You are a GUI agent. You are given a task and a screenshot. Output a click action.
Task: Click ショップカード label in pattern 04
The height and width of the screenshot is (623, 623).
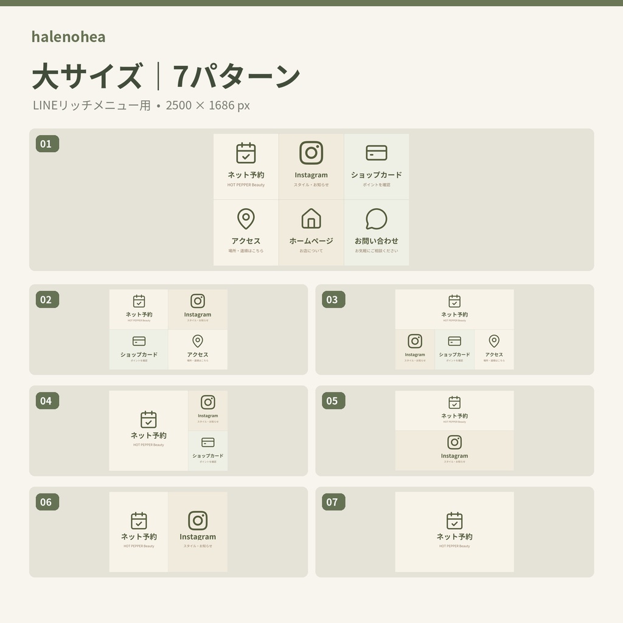208,456
